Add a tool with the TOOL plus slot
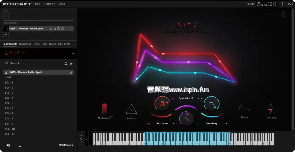 tap(6, 16)
